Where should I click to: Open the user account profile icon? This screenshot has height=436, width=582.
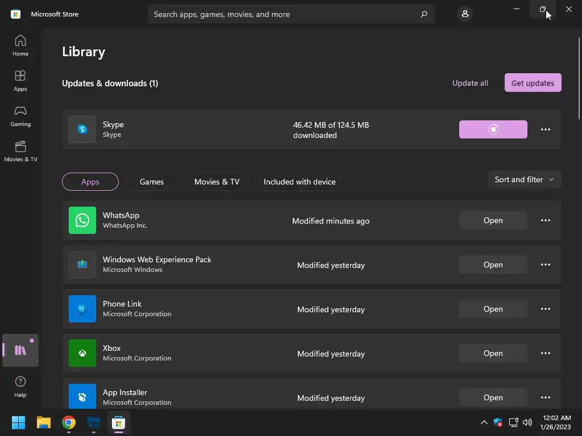click(465, 14)
